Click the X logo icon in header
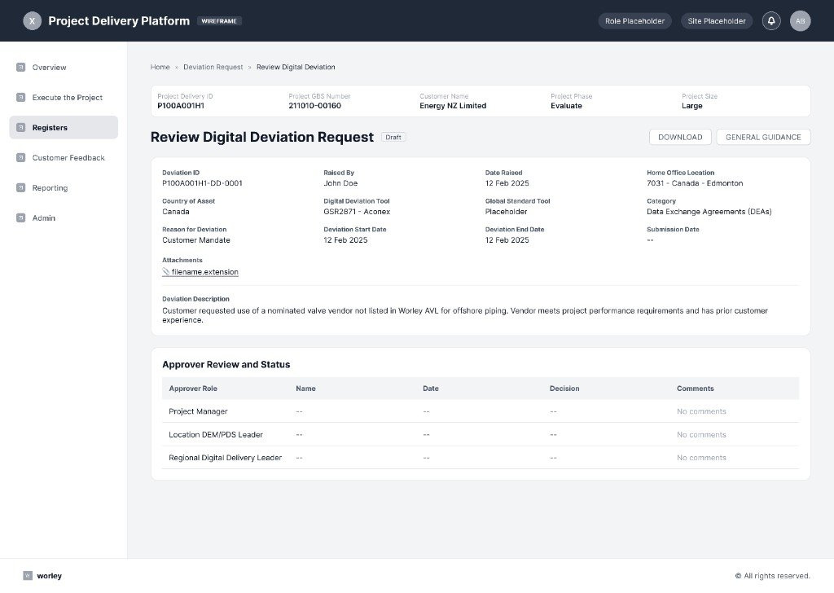Viewport: 834px width, 593px height. pyautogui.click(x=32, y=20)
